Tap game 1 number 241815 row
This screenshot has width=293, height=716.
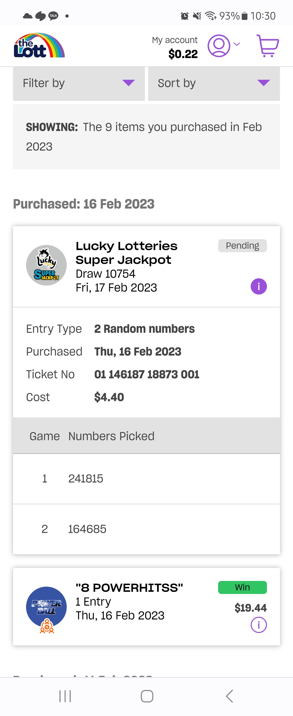pyautogui.click(x=146, y=479)
